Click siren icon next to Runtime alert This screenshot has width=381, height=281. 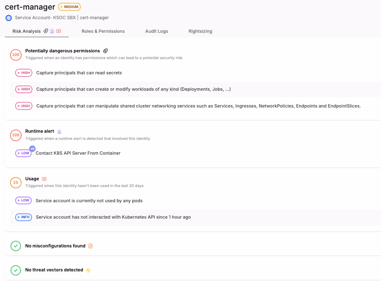click(59, 132)
